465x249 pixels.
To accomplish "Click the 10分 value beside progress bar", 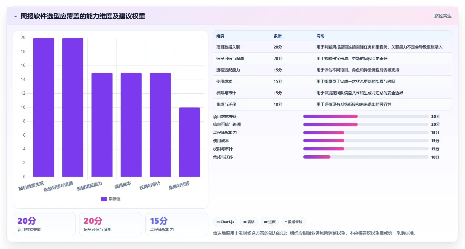I will (x=435, y=157).
